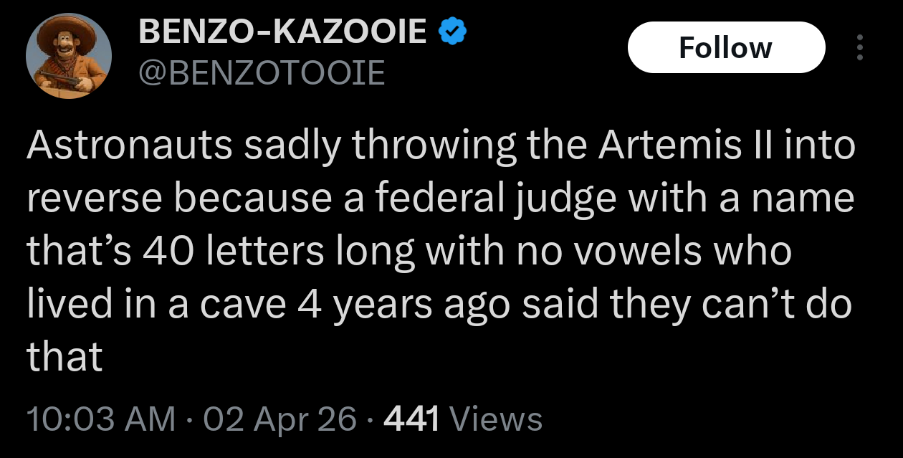Follow the BENZO-KAZOOIE account
903x458 pixels.
coord(725,47)
